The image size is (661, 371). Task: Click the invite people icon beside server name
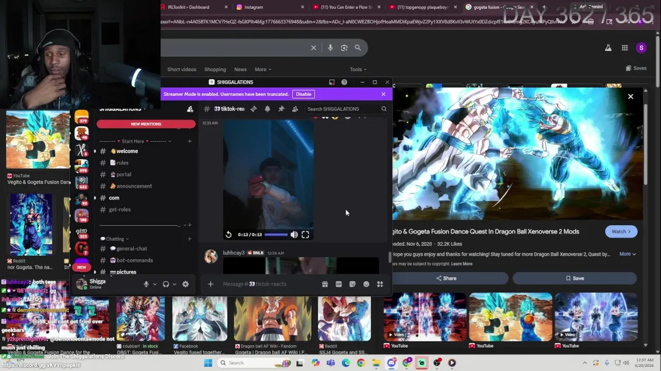[190, 109]
